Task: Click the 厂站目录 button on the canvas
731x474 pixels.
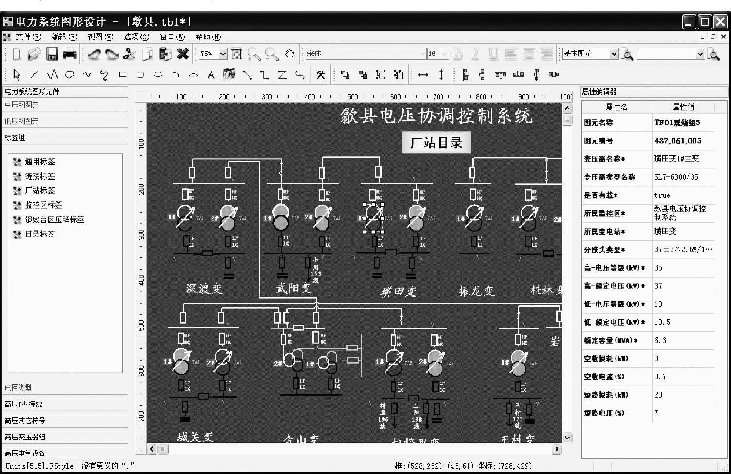Action: point(436,143)
